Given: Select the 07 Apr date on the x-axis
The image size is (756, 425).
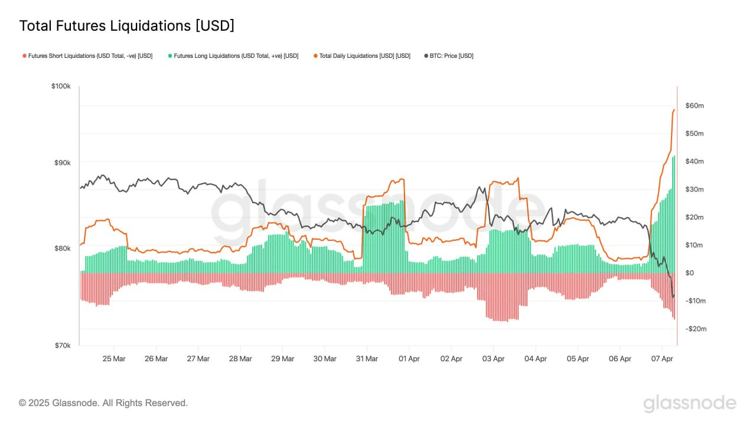Looking at the screenshot, I should tap(662, 358).
